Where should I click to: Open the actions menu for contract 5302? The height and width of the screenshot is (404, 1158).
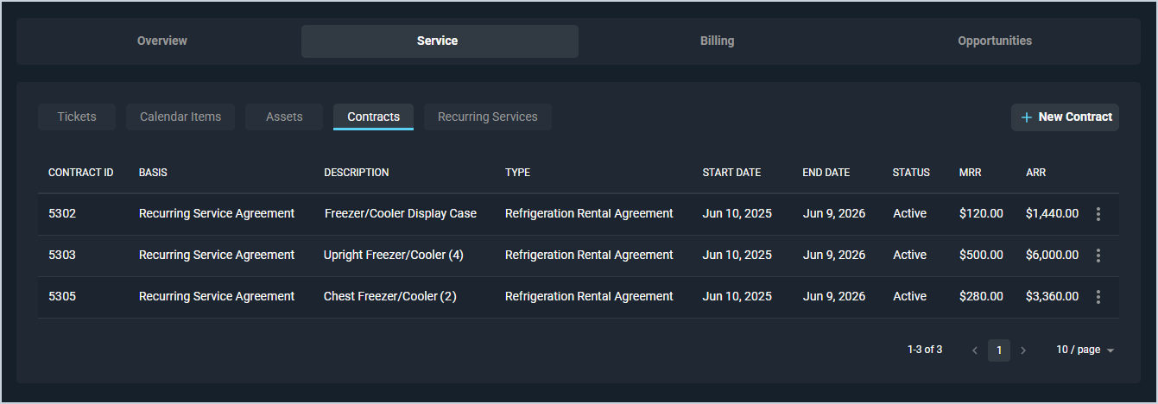(1098, 214)
